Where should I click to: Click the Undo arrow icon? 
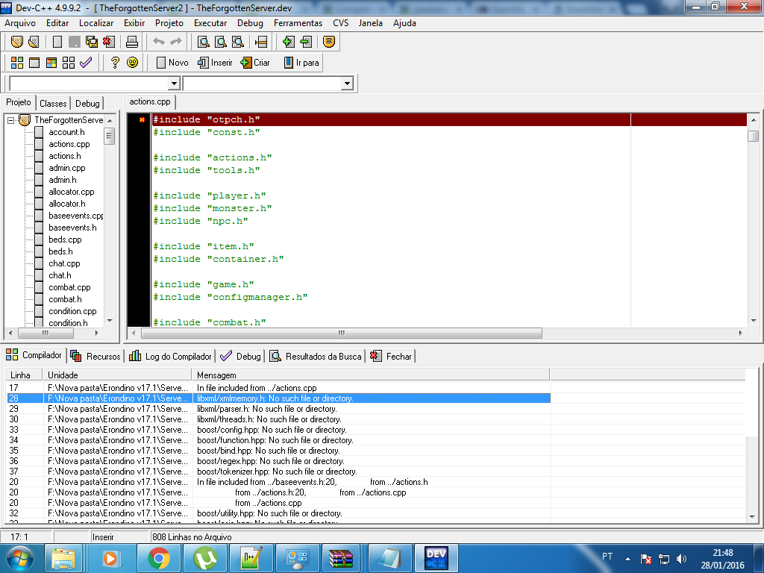[x=159, y=42]
